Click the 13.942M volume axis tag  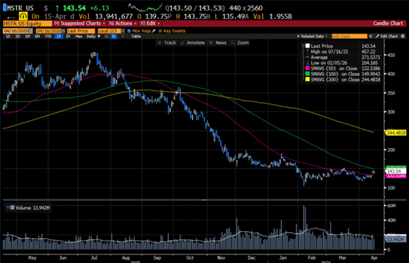[x=396, y=240]
